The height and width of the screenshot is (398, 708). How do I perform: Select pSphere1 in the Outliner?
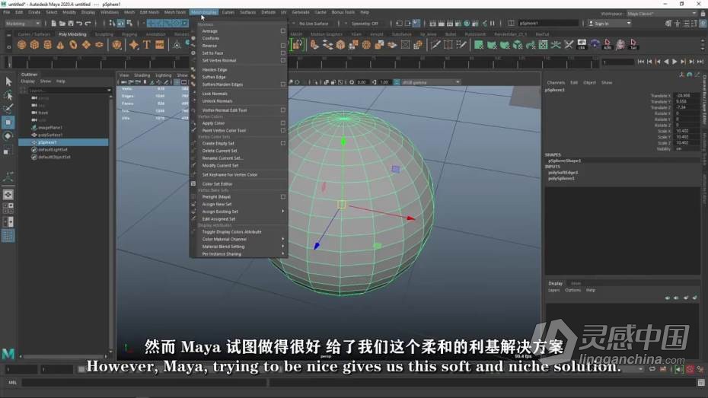[64, 142]
